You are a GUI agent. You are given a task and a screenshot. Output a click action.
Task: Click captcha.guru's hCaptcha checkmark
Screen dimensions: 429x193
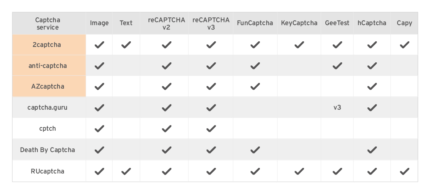point(372,108)
